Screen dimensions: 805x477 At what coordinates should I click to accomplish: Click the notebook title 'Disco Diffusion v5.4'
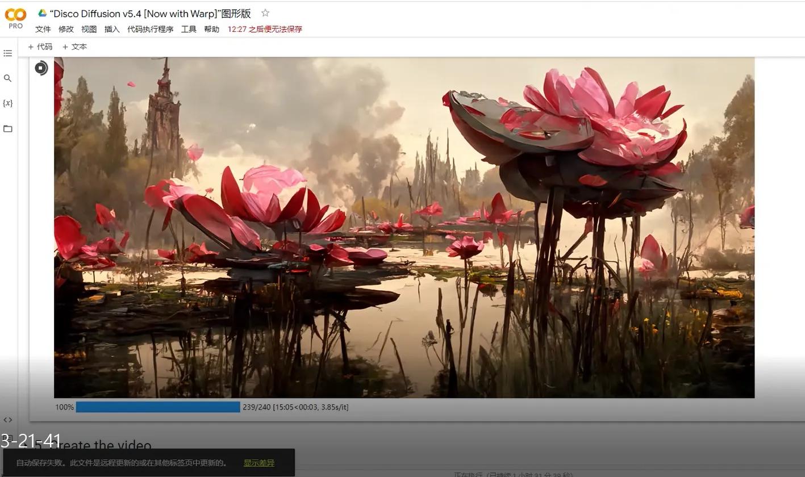coord(151,14)
